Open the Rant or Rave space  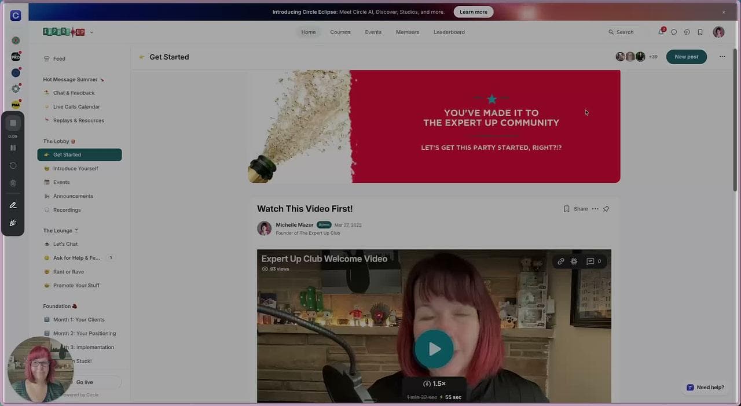pyautogui.click(x=80, y=272)
